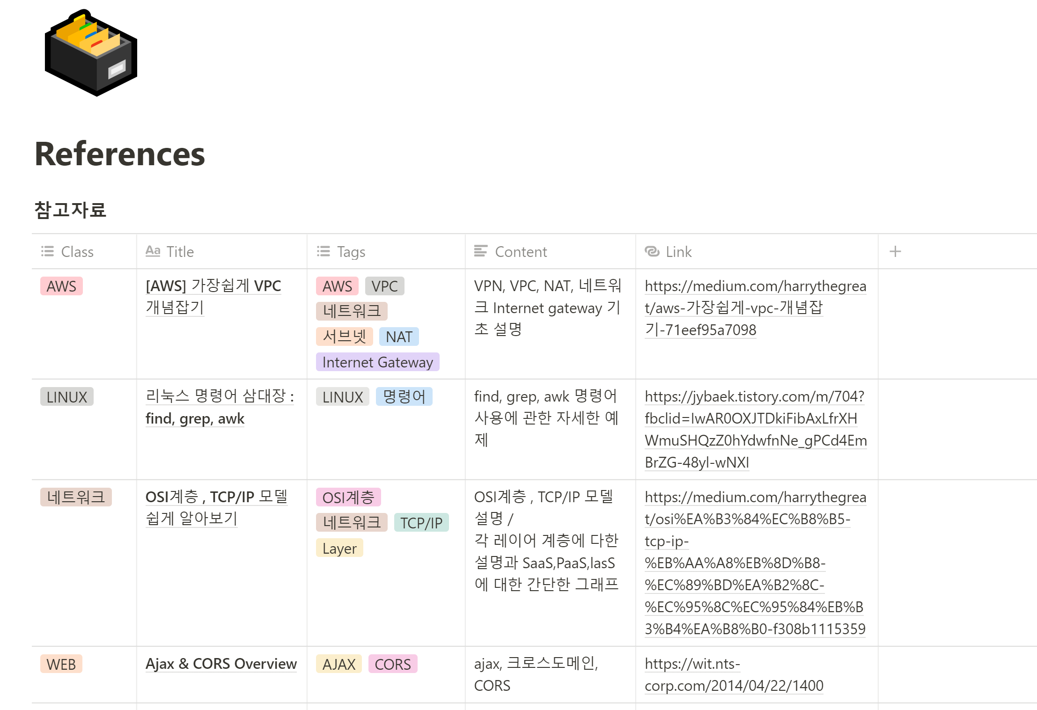Add a new column with plus icon
Screen dimensions: 1037x710
pyautogui.click(x=895, y=251)
